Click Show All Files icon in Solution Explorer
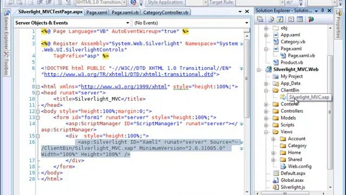 [271, 19]
